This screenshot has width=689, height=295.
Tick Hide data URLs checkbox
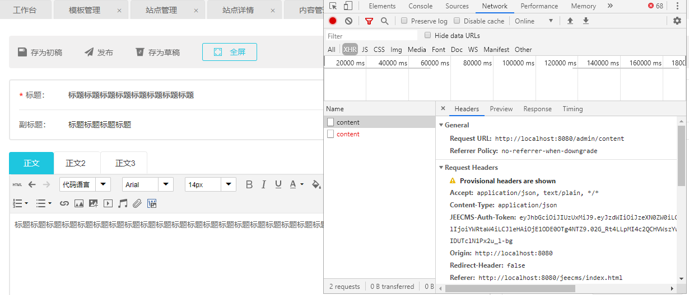tap(428, 36)
